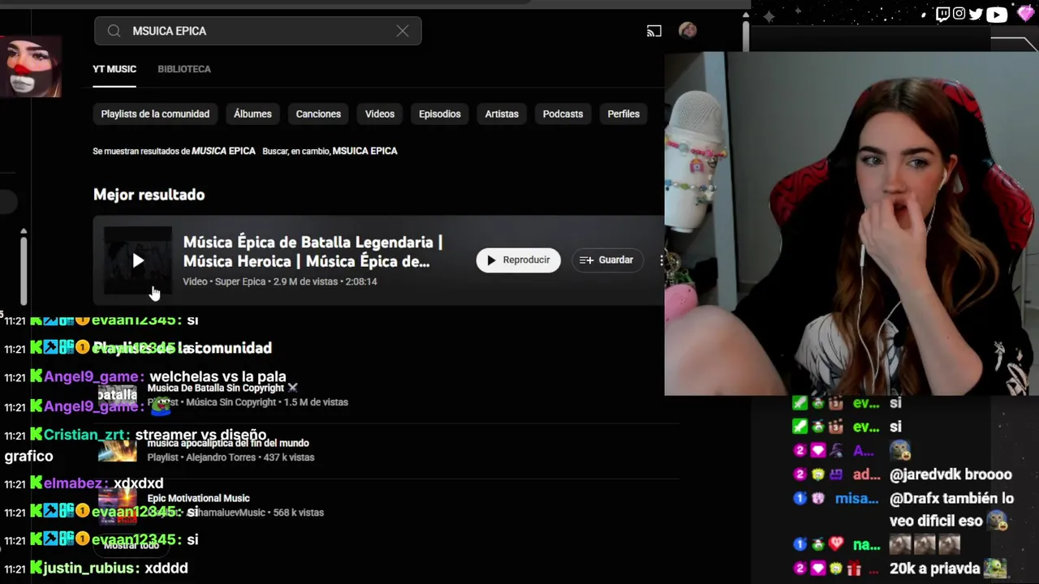Filter results by Videos chip
1039x584 pixels.
(x=380, y=114)
